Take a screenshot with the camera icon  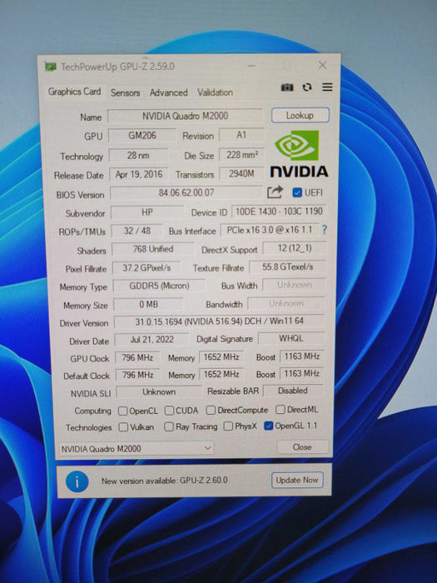pos(287,87)
